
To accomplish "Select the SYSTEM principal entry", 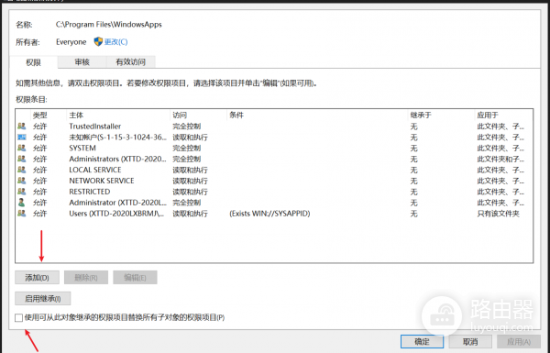I will tap(82, 148).
